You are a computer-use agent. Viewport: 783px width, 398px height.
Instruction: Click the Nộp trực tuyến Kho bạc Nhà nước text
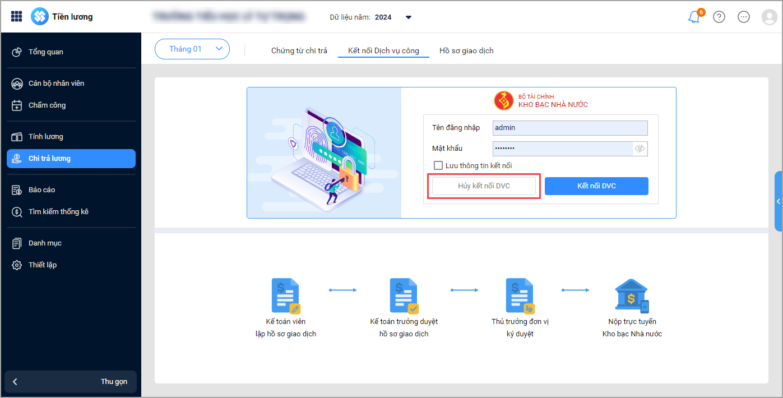click(x=632, y=328)
